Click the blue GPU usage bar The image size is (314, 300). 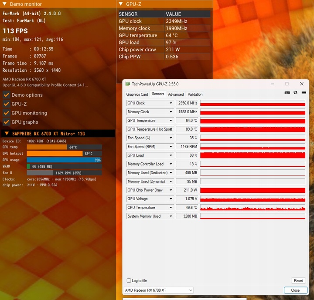pos(64,160)
